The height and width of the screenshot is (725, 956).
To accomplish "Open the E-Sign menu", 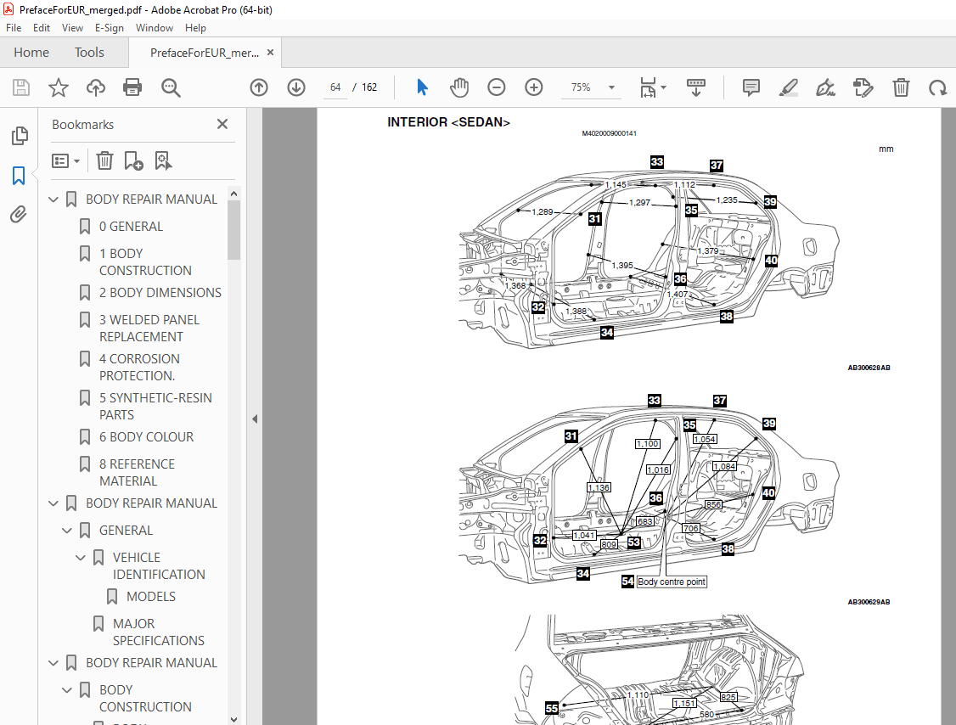I will (x=110, y=28).
